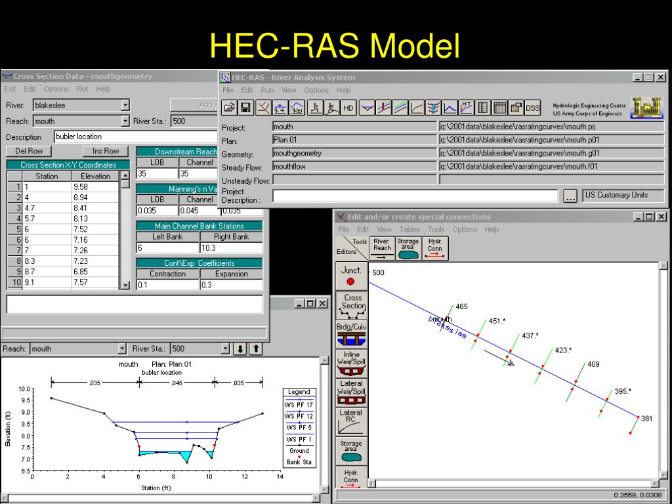This screenshot has width=672, height=504.
Task: Open HT hydraulic property tables icon
Action: tap(467, 108)
